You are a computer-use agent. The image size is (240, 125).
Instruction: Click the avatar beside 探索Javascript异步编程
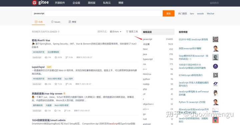tap(216, 48)
